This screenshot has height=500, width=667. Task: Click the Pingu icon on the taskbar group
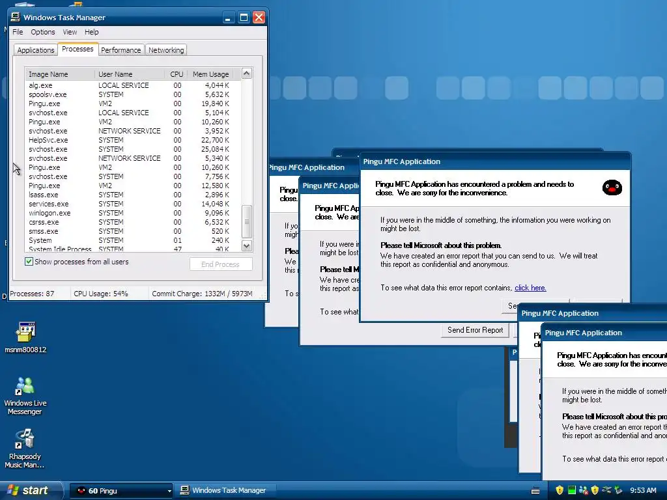(x=81, y=491)
